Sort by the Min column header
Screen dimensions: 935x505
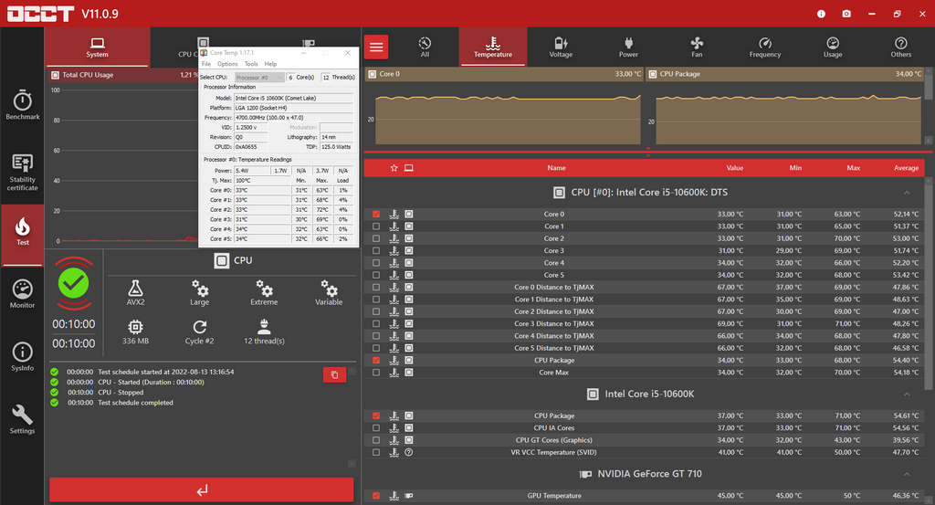click(x=795, y=168)
